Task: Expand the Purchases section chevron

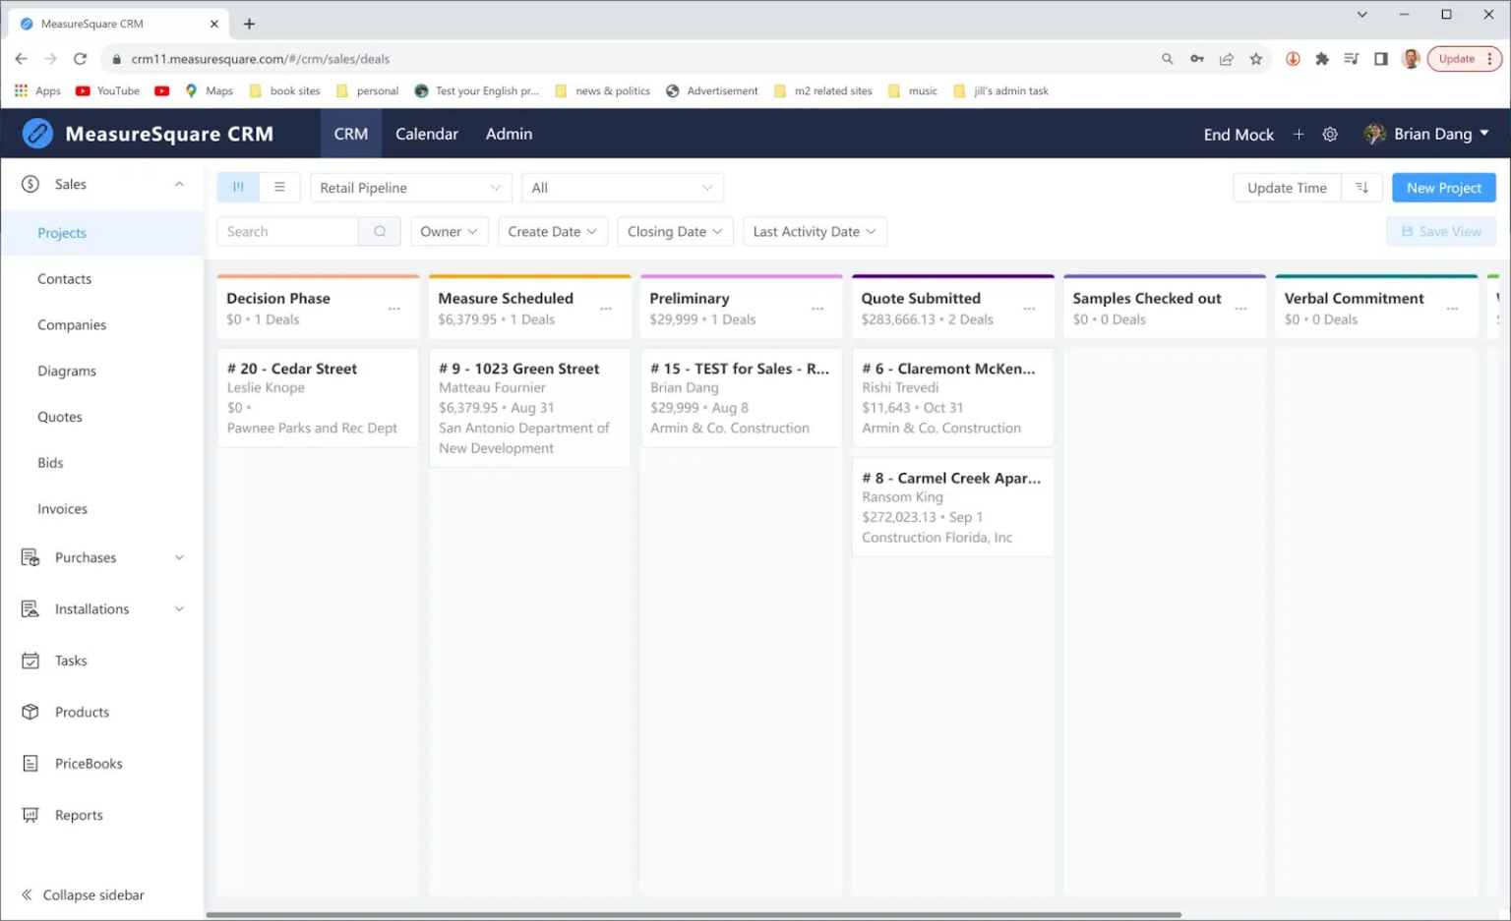Action: tap(178, 557)
